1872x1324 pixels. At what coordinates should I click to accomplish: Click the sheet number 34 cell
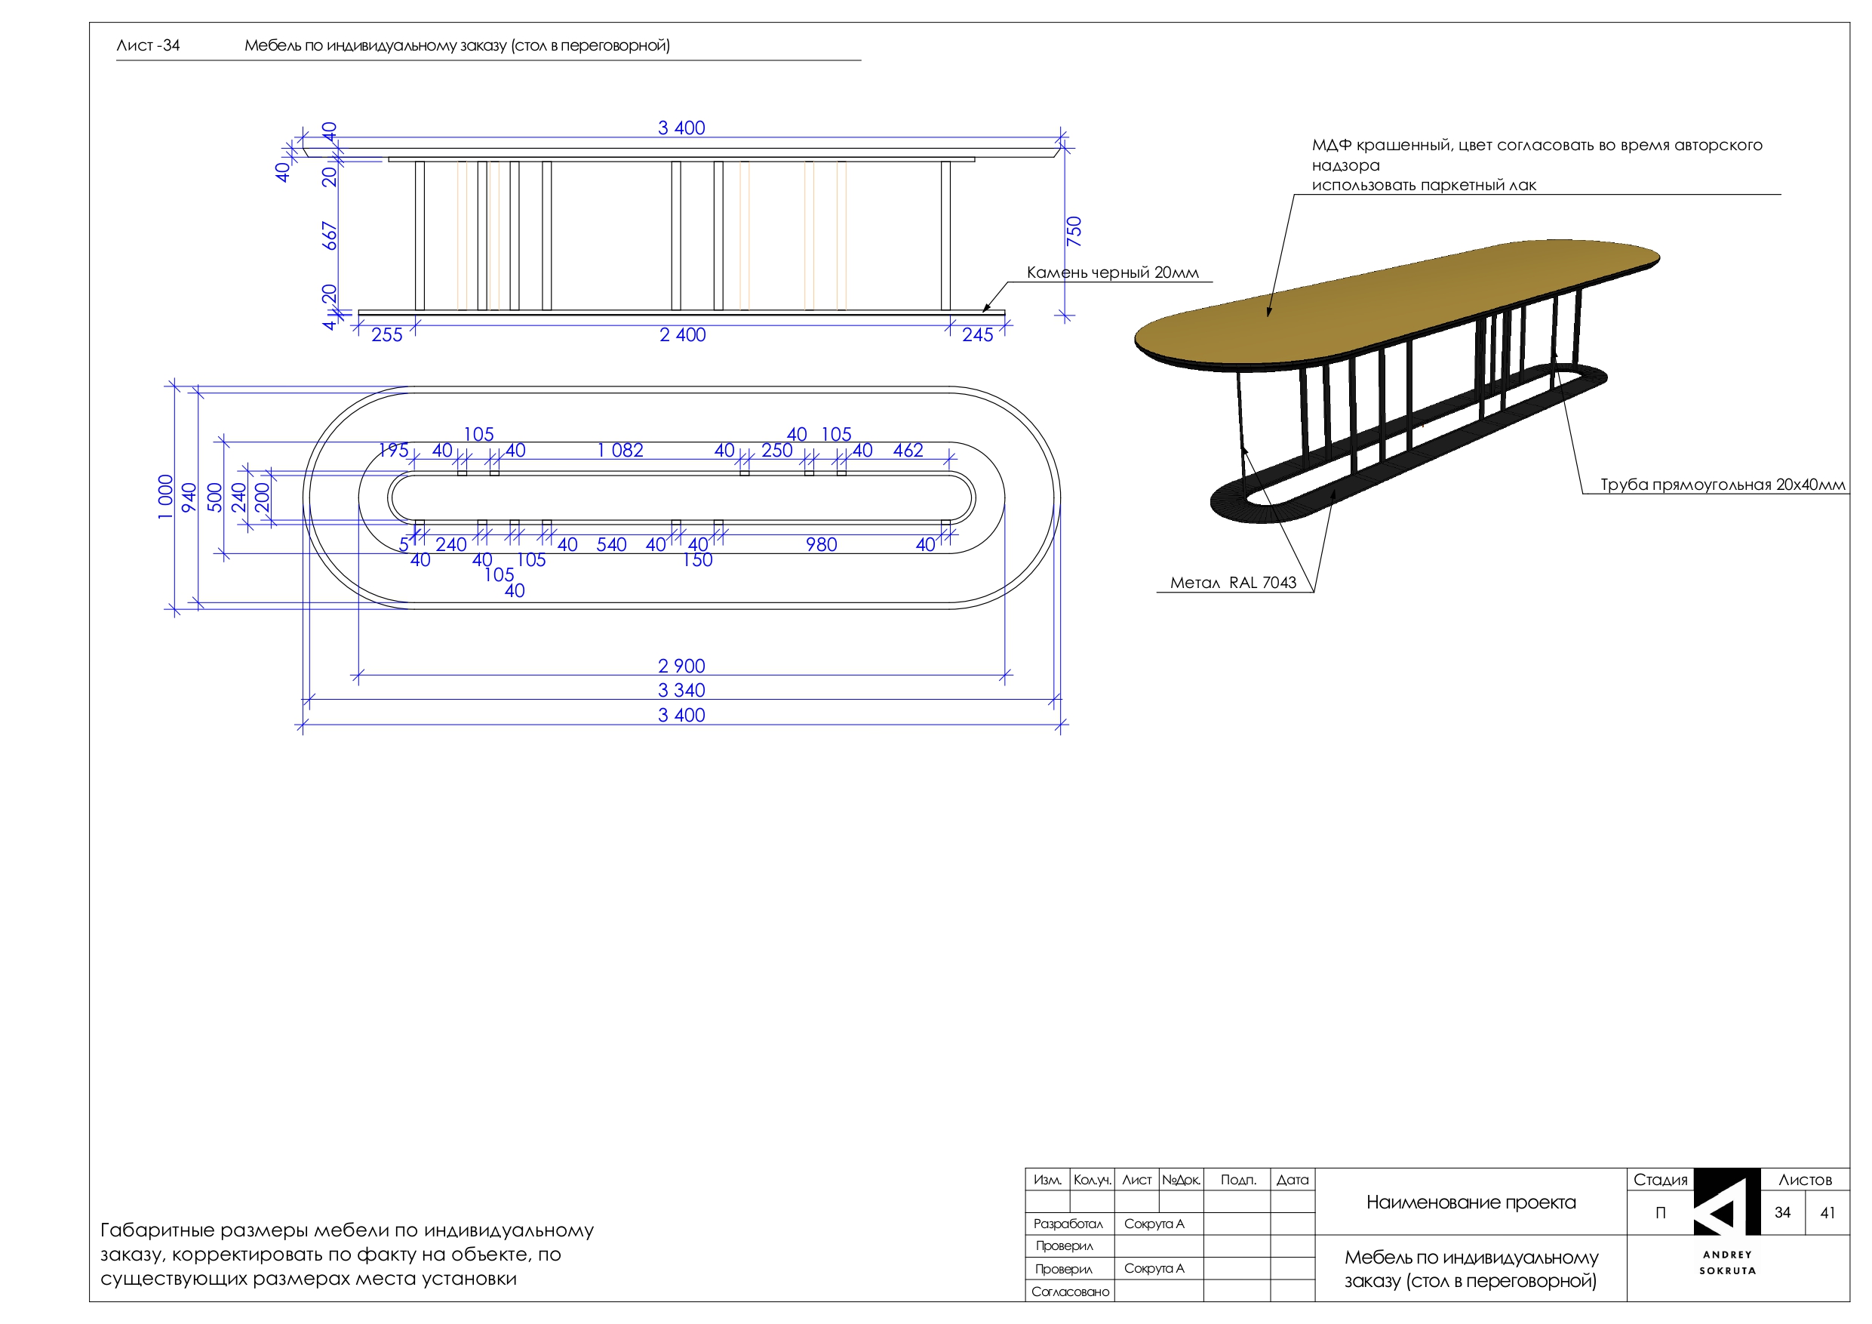[1782, 1213]
